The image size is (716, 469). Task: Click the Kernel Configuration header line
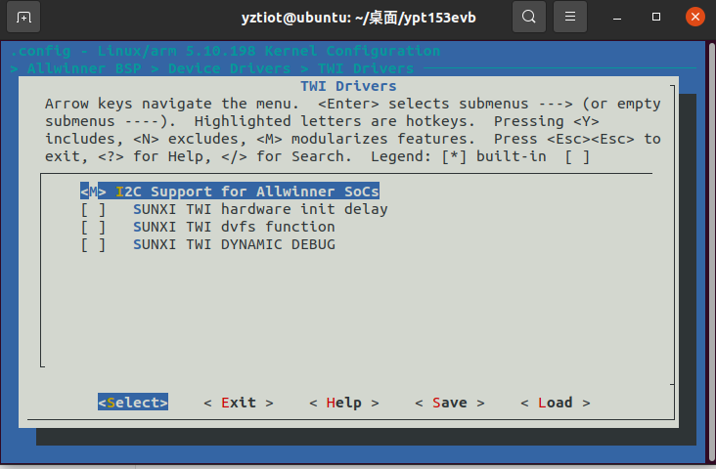pyautogui.click(x=225, y=51)
